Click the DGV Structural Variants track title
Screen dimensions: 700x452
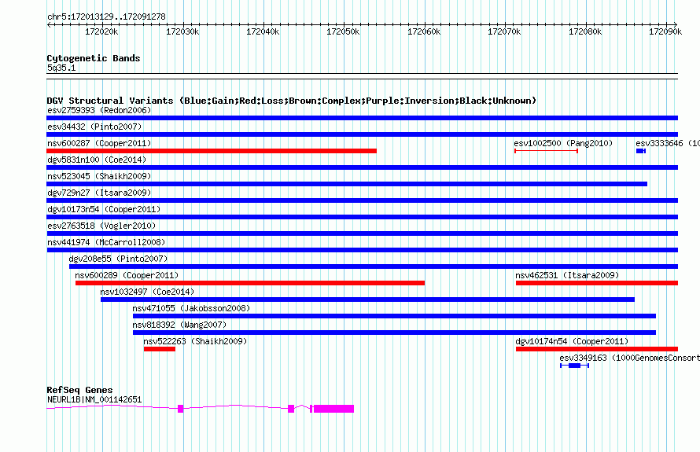[x=292, y=101]
